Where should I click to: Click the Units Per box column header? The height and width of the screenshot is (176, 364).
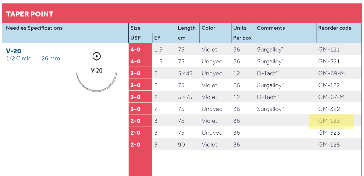242,33
